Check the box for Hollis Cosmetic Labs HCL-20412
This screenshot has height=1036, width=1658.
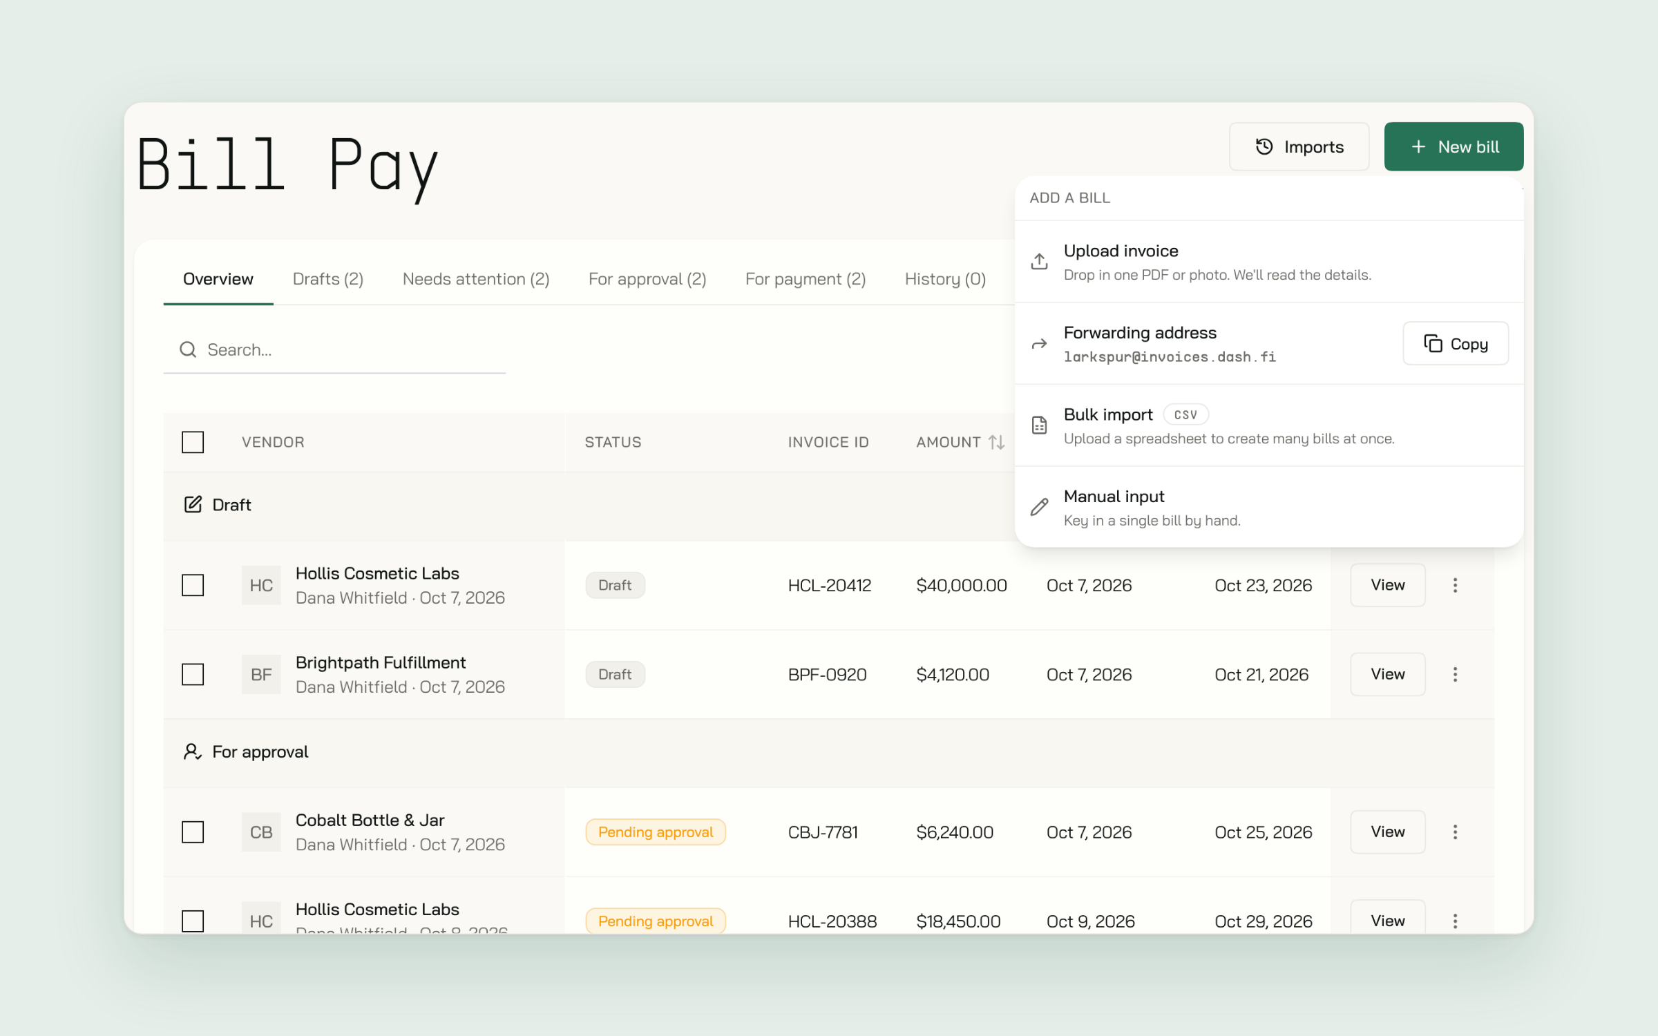pyautogui.click(x=193, y=585)
